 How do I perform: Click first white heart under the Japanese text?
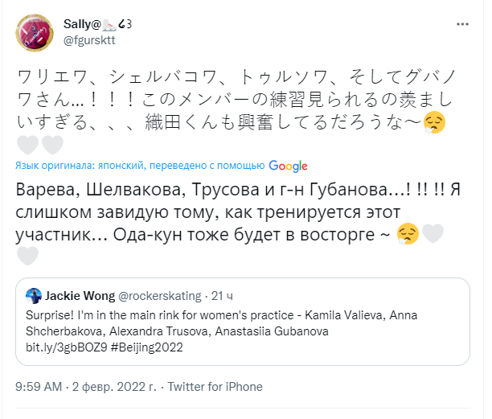point(27,146)
